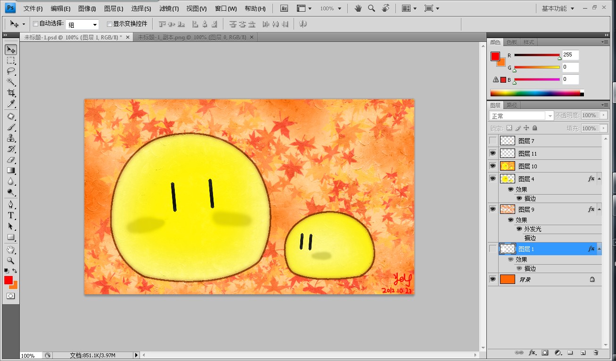This screenshot has width=616, height=361.
Task: Select the Horizontal Type tool
Action: click(x=11, y=215)
